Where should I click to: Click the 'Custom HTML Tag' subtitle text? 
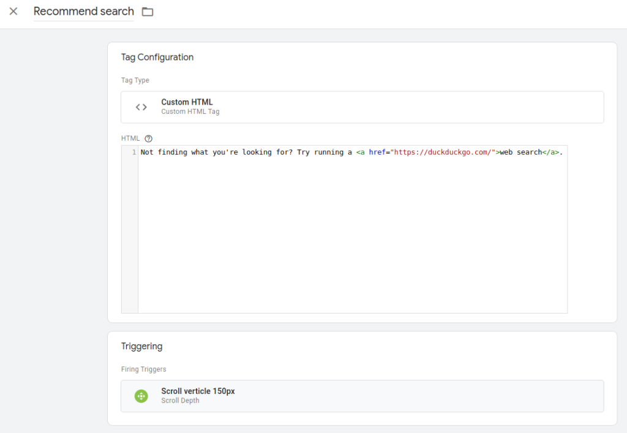point(190,112)
